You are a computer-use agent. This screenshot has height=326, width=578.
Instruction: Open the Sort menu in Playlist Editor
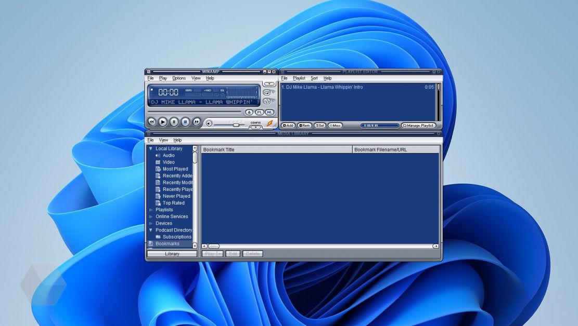314,78
